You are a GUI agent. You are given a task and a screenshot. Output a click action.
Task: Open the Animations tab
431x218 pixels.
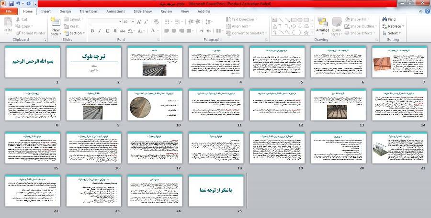pos(115,11)
